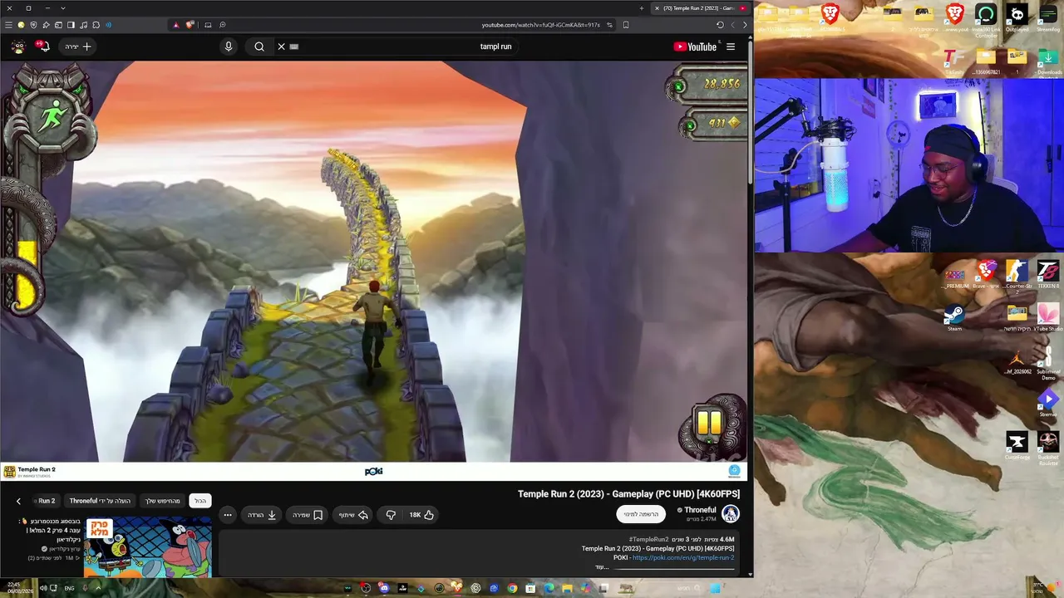Open the Brave shields lion icon
The height and width of the screenshot is (598, 1064).
click(x=190, y=25)
